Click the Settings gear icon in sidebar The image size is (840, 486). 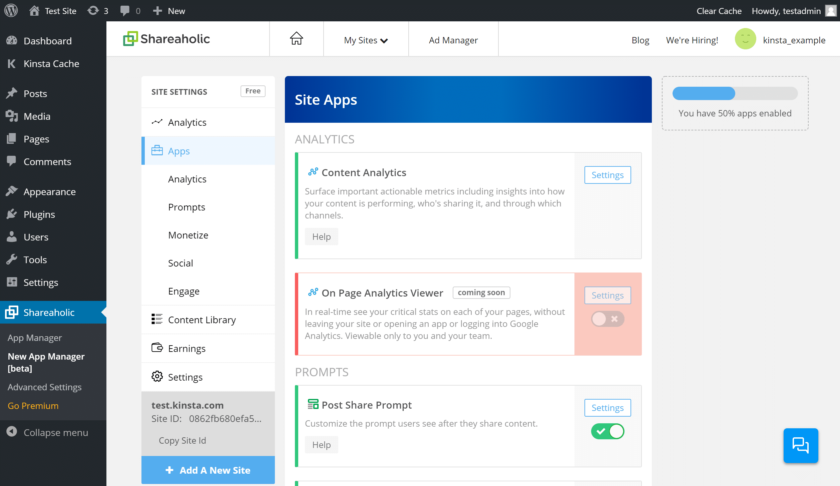click(x=157, y=376)
